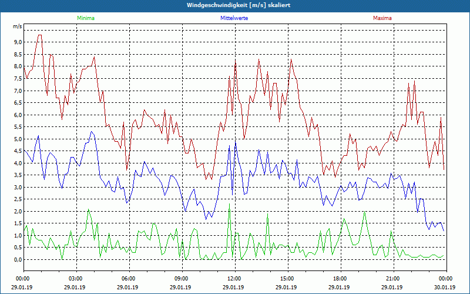
Task: Click the Maxima legend label
Action: (x=382, y=18)
